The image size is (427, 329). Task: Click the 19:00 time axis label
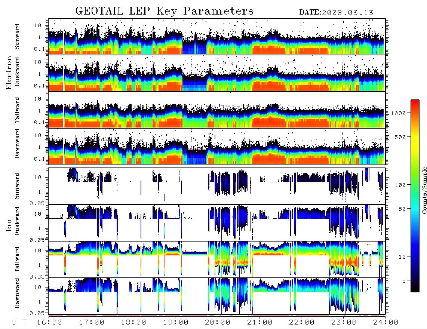click(x=176, y=323)
